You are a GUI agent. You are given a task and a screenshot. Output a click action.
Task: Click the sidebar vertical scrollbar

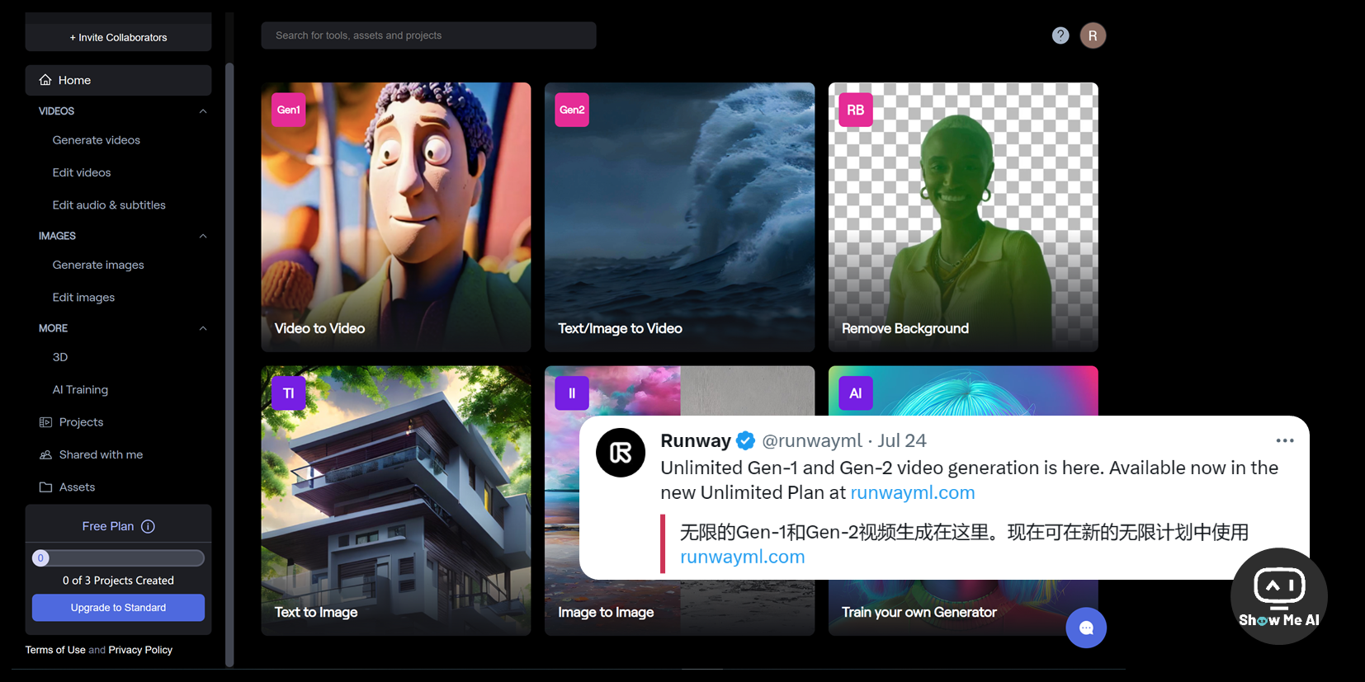(x=229, y=363)
